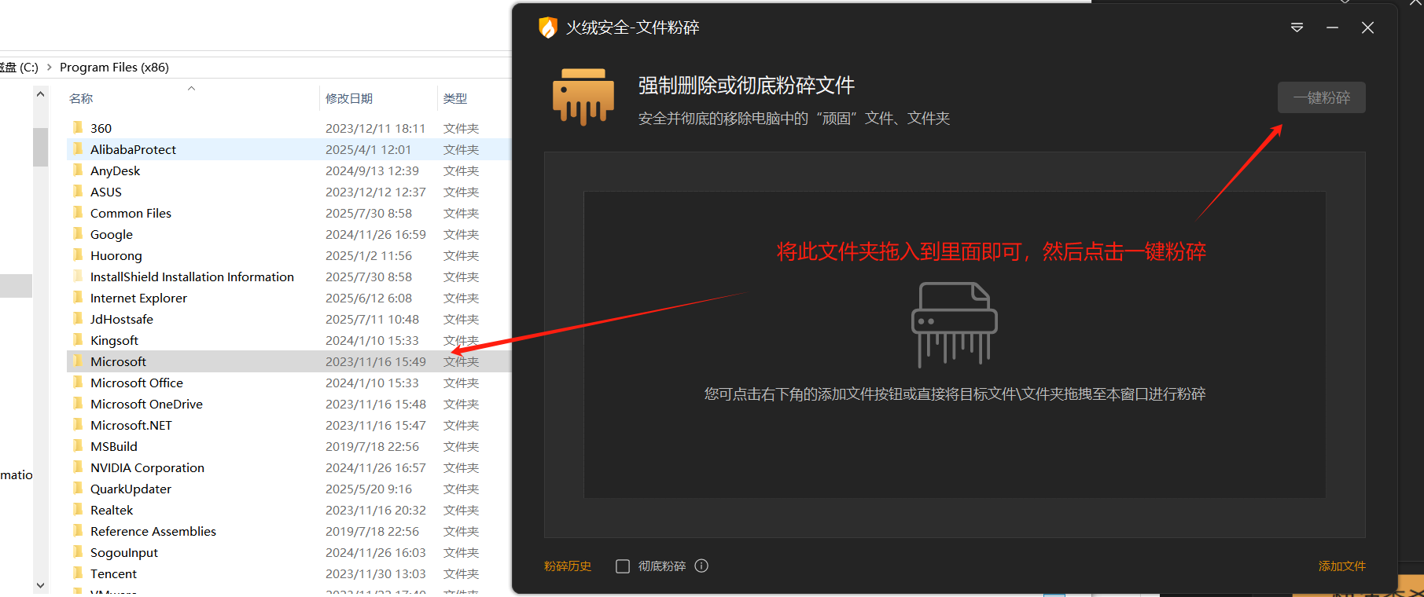The height and width of the screenshot is (597, 1424).
Task: Click the folder icon of Tencent
Action: (78, 573)
